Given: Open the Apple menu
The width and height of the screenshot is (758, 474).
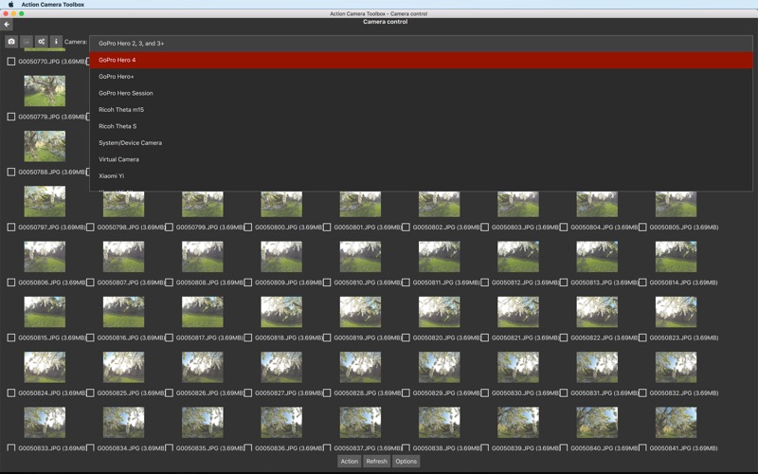Looking at the screenshot, I should click(10, 4).
